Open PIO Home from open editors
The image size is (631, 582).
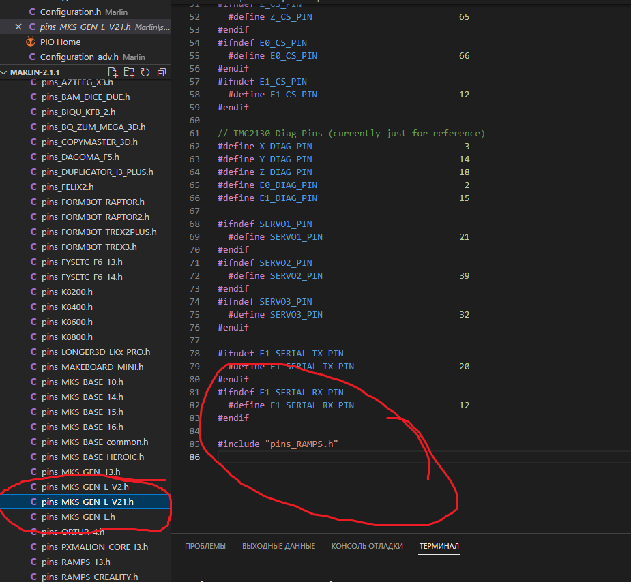click(x=60, y=42)
